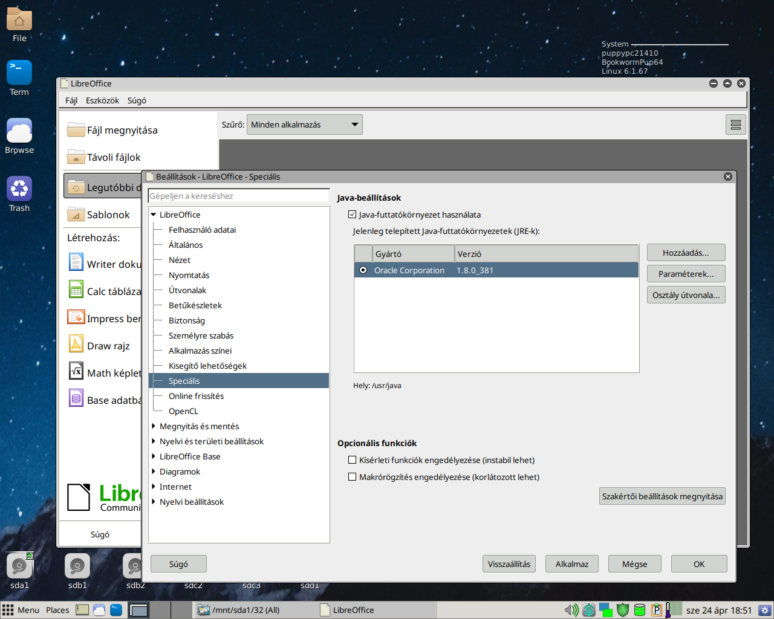Viewport: 774px width, 619px height.
Task: Enable Makrórögzítés engedélyezése checkbox
Action: click(x=353, y=477)
